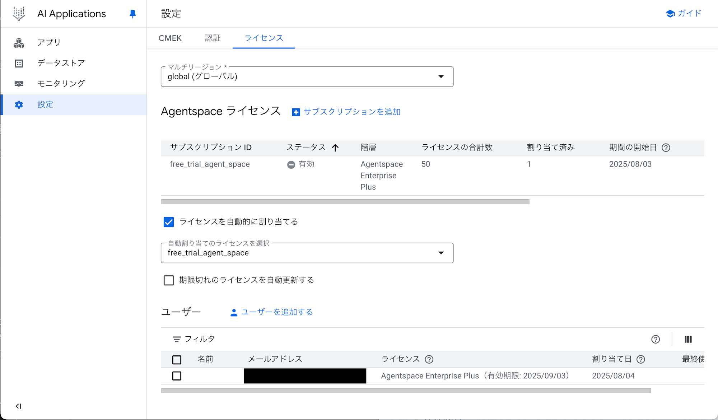718x420 pixels.
Task: Open the column display options icon
Action: tap(688, 339)
